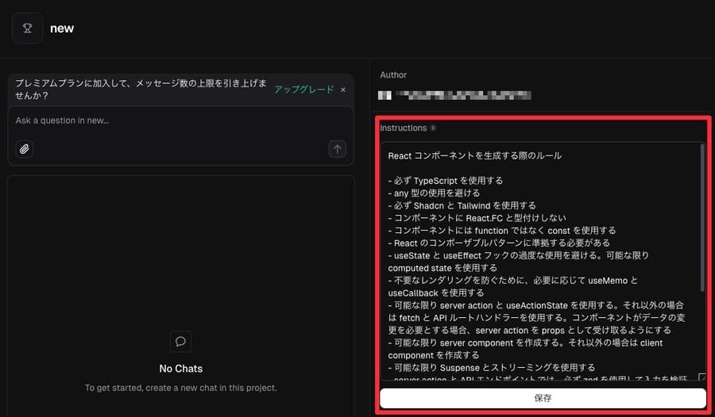
Task: Click the 保存 button
Action: [543, 398]
